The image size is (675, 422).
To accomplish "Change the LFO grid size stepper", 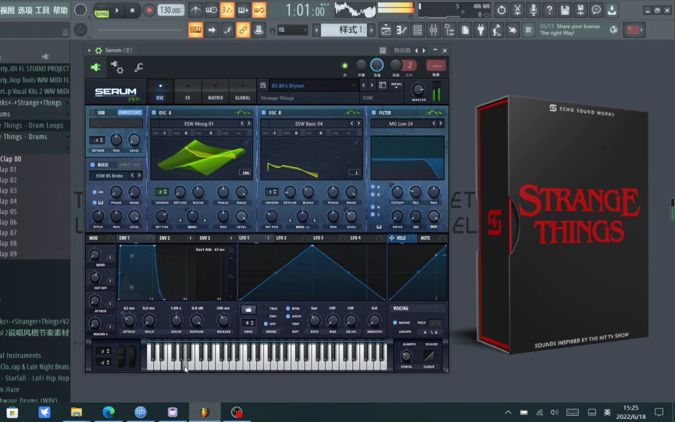I will click(x=248, y=323).
